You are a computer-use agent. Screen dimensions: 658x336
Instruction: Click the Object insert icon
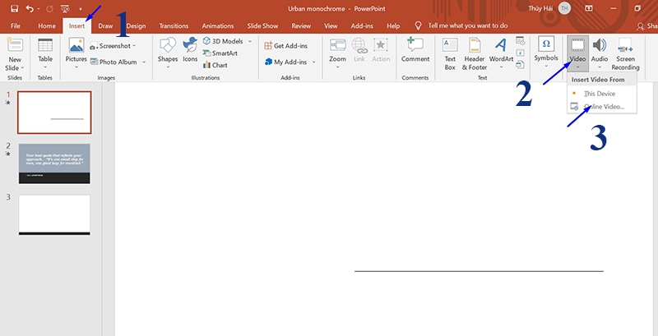tap(521, 65)
